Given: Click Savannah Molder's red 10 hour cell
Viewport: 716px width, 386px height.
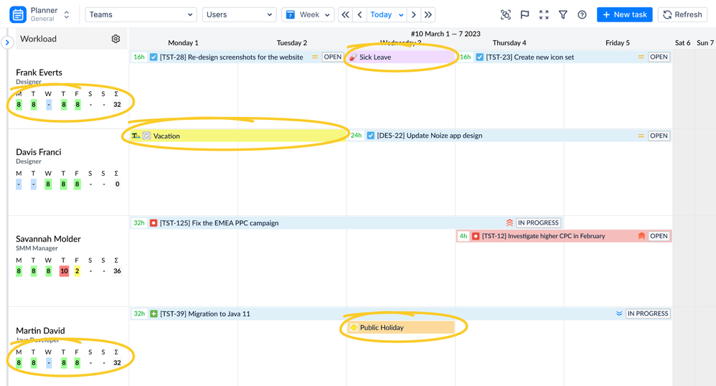Looking at the screenshot, I should tap(64, 271).
